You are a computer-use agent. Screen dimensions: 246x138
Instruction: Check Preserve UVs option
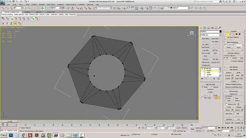(x=226, y=104)
